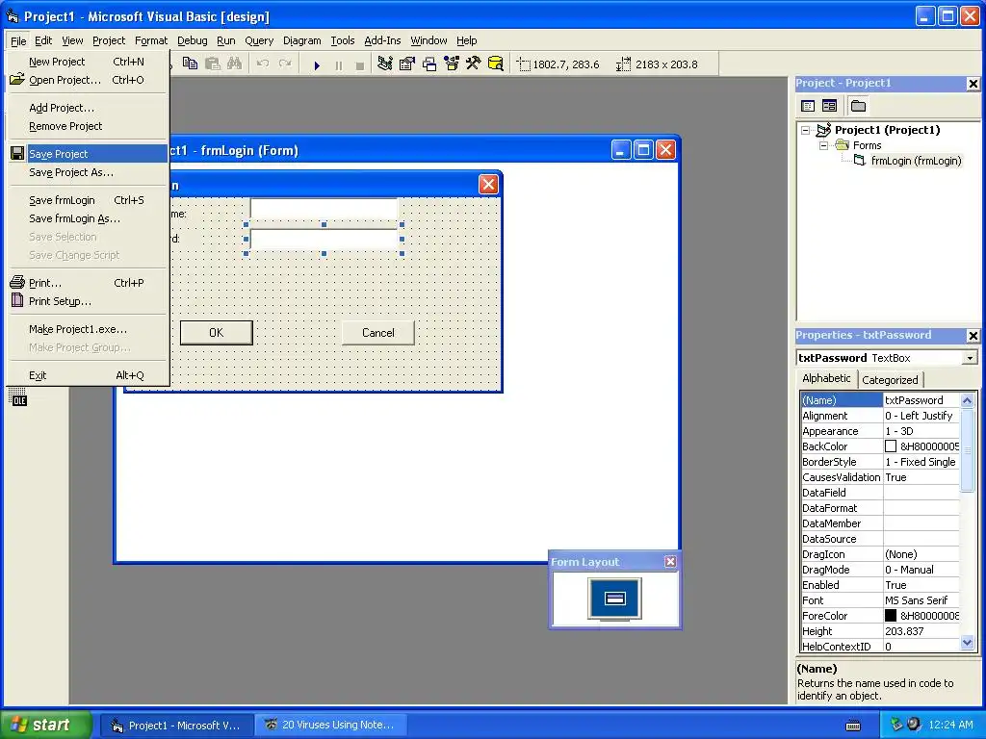Image resolution: width=986 pixels, height=739 pixels.
Task: Open Project Explorer from the toolbar
Action: tap(385, 64)
